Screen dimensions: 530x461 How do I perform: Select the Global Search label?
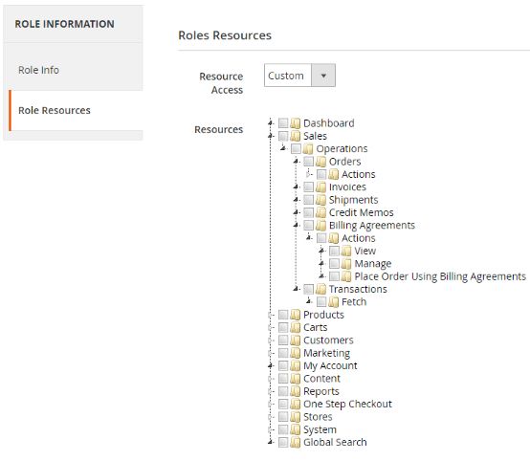coord(335,443)
